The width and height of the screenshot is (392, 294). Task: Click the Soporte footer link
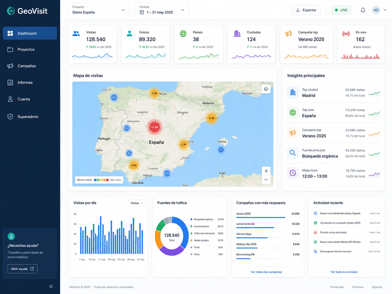click(377, 287)
